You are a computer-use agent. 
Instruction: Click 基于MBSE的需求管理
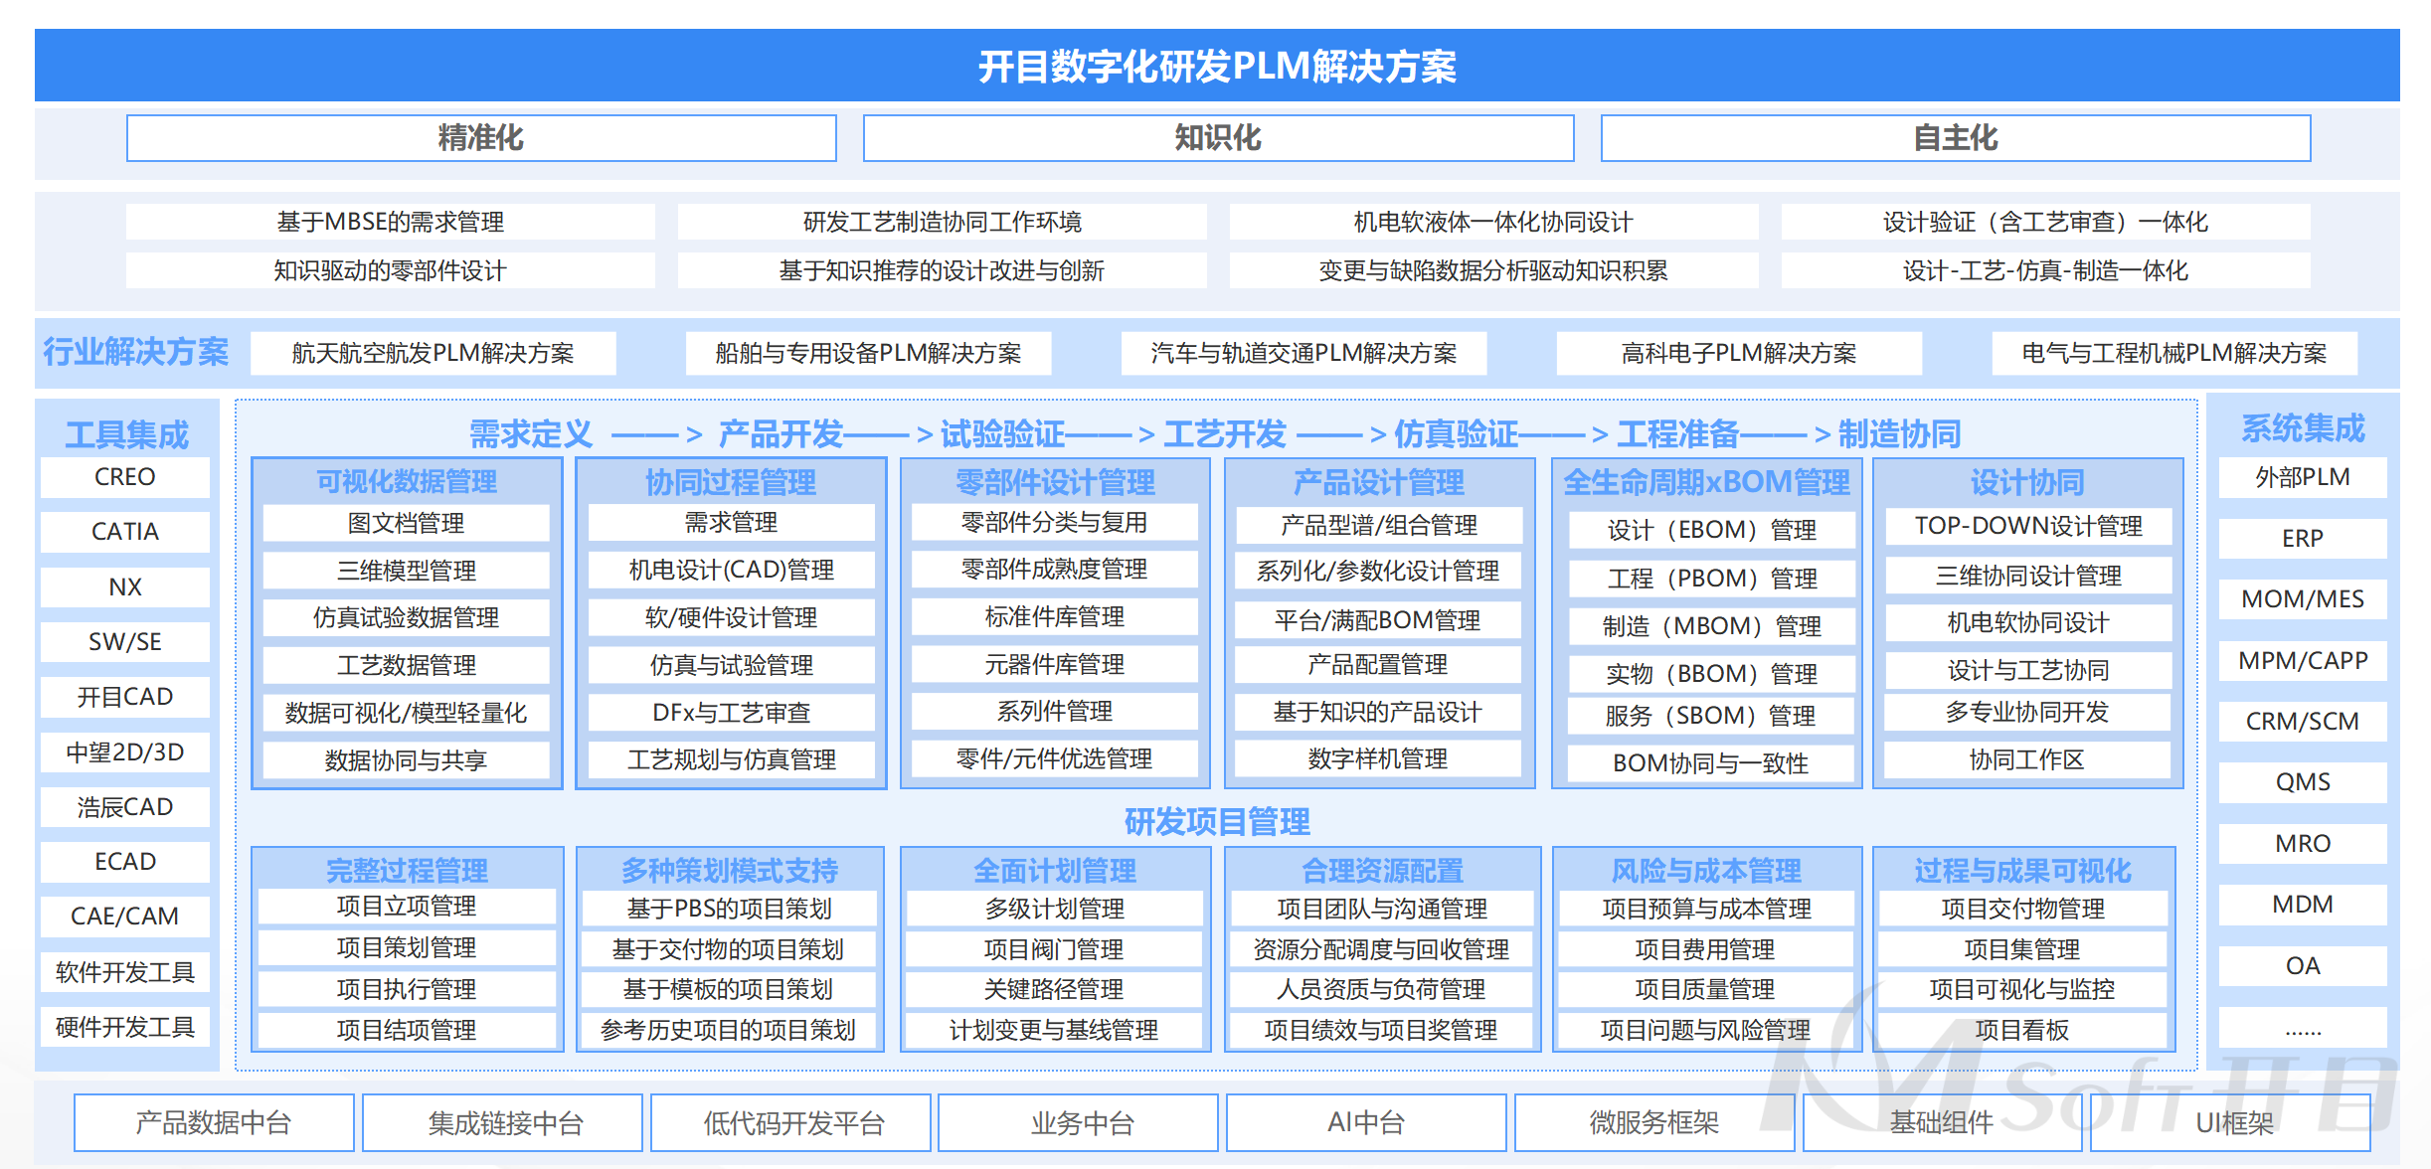point(391,222)
